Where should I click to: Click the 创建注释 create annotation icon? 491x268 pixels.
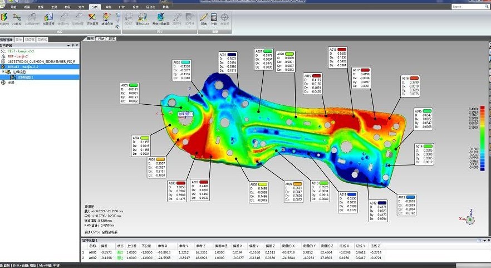48,18
